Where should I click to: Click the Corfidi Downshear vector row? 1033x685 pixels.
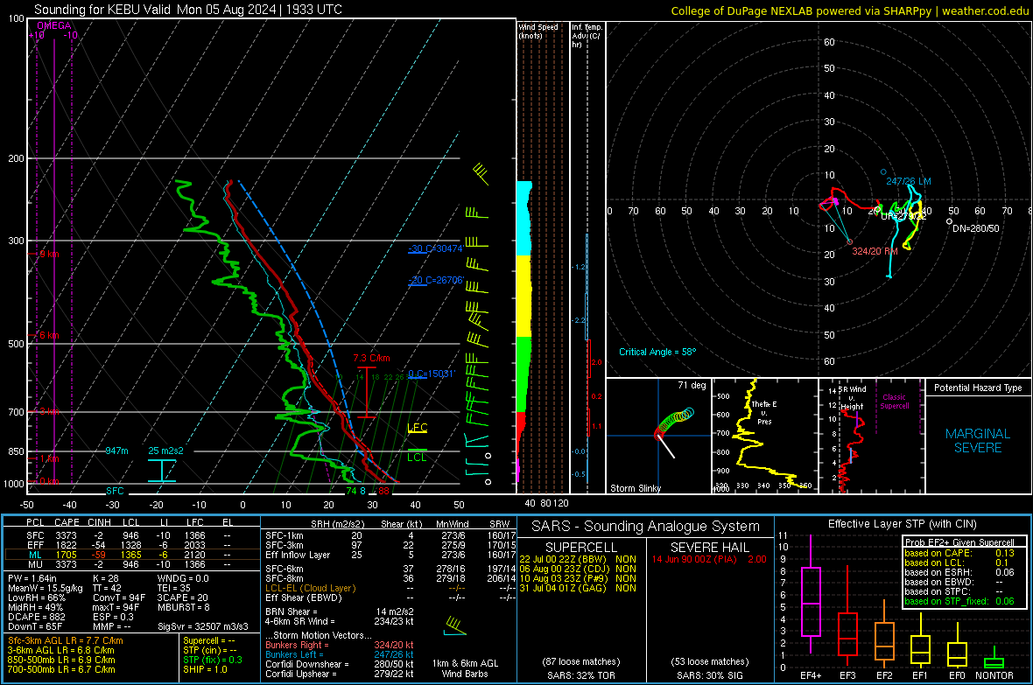340,665
